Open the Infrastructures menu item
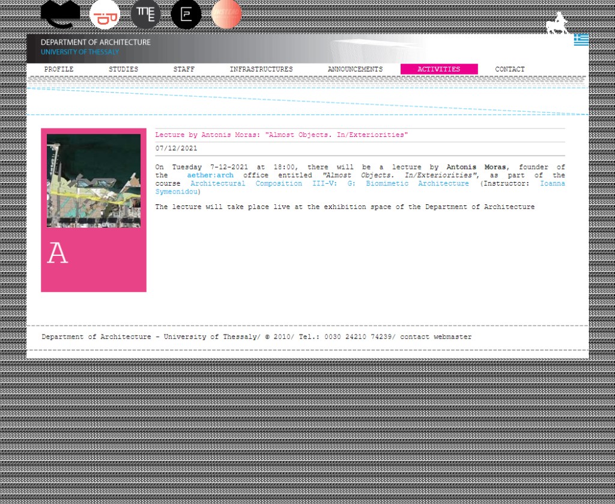The width and height of the screenshot is (615, 504). [261, 70]
